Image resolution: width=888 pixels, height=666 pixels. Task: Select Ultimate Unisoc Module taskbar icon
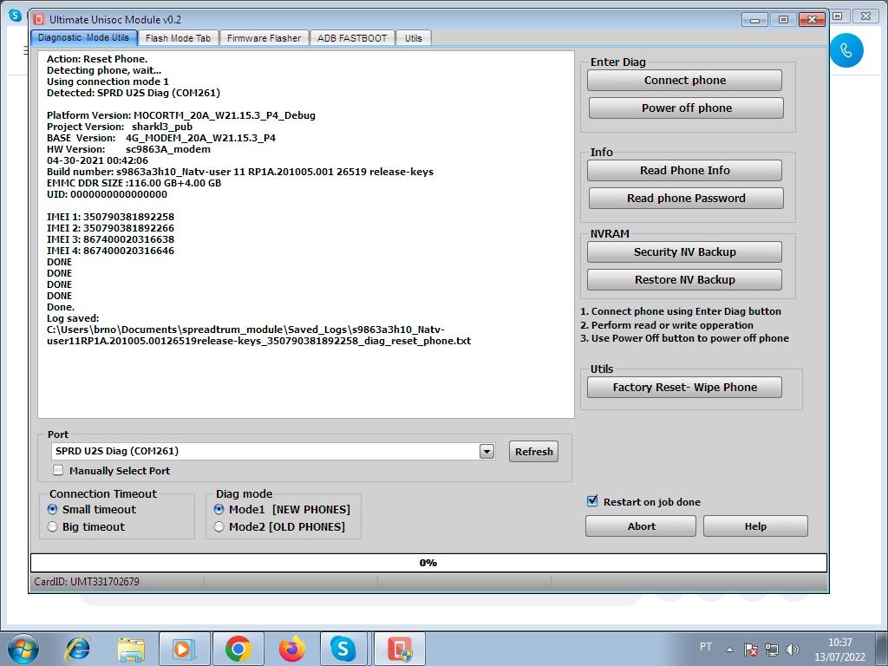pyautogui.click(x=399, y=649)
